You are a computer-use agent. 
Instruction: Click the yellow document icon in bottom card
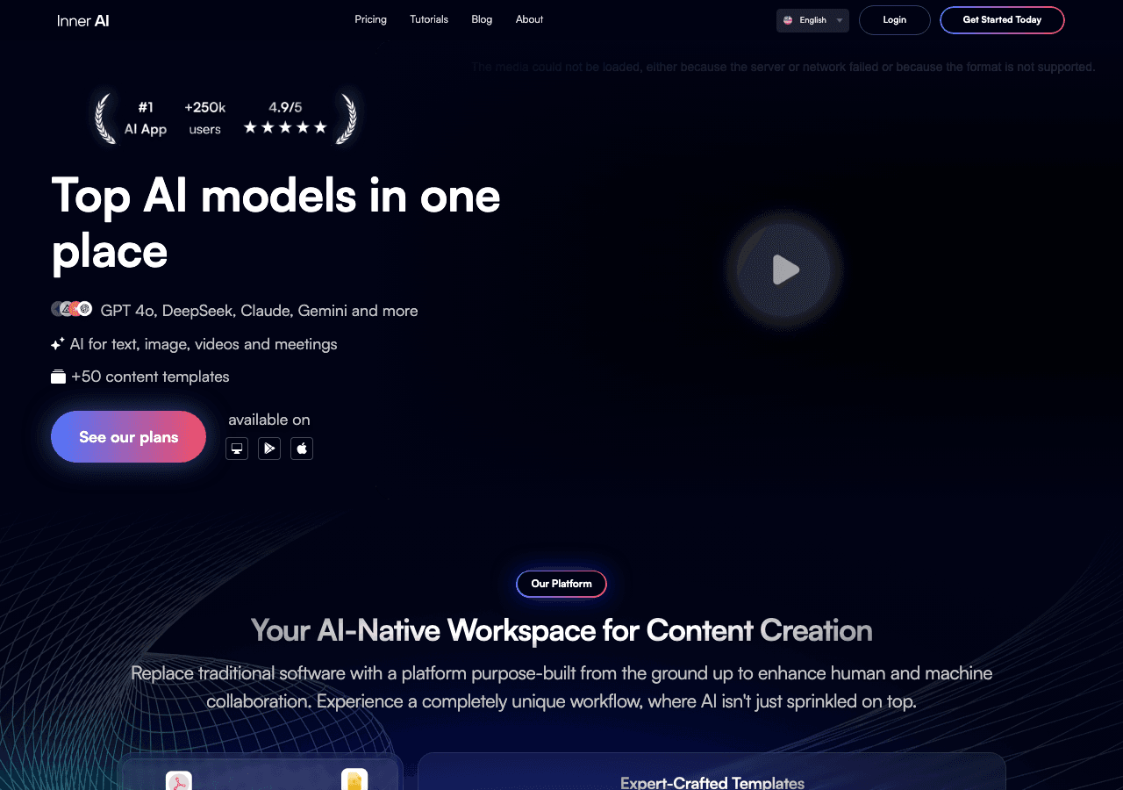tap(354, 779)
